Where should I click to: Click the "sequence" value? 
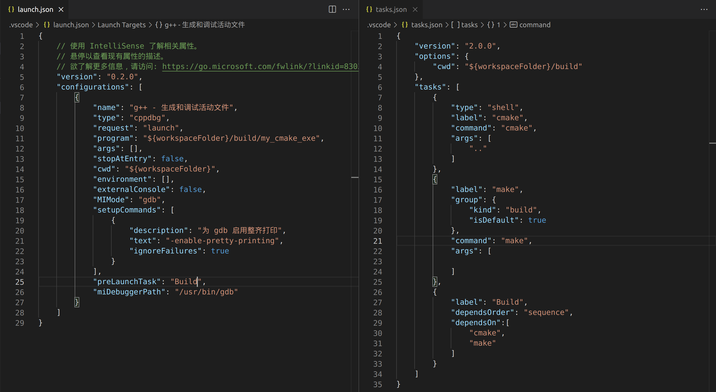pyautogui.click(x=546, y=312)
